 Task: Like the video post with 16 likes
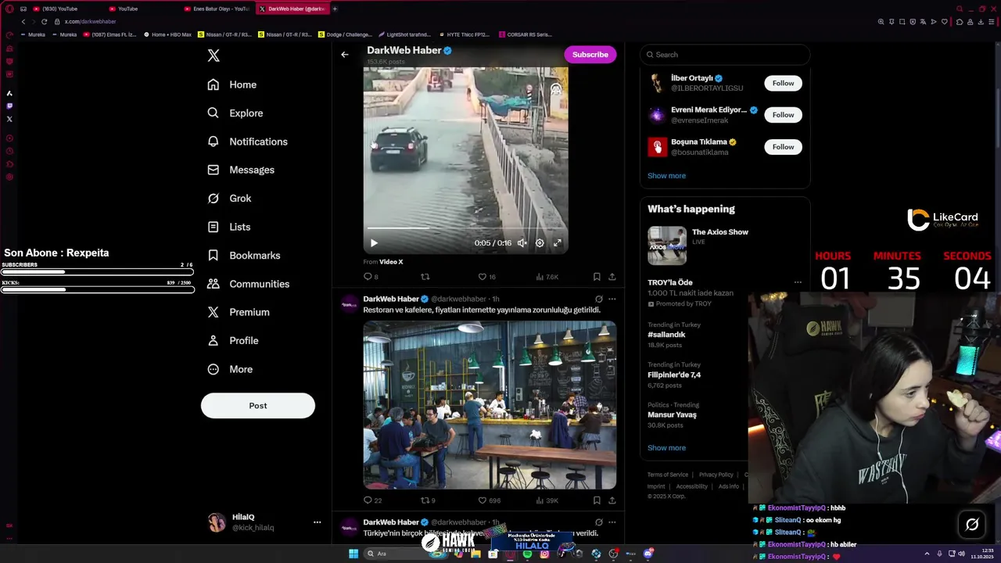[x=486, y=277]
